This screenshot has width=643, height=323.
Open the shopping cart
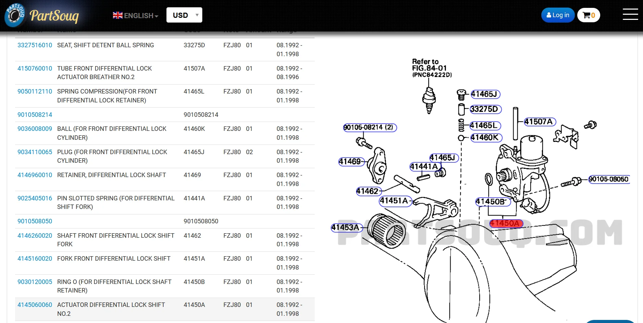(589, 15)
